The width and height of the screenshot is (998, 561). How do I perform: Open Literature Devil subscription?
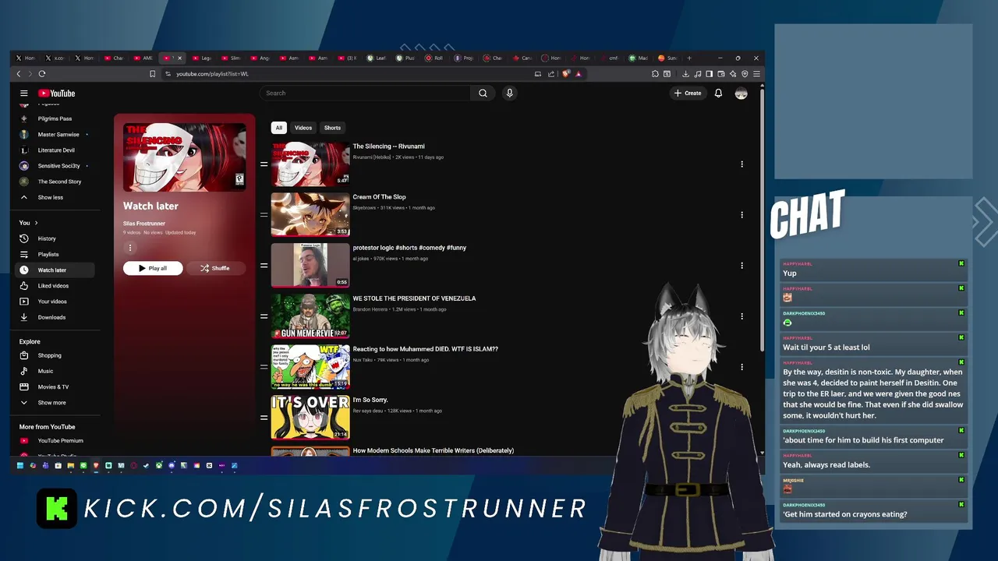54,150
